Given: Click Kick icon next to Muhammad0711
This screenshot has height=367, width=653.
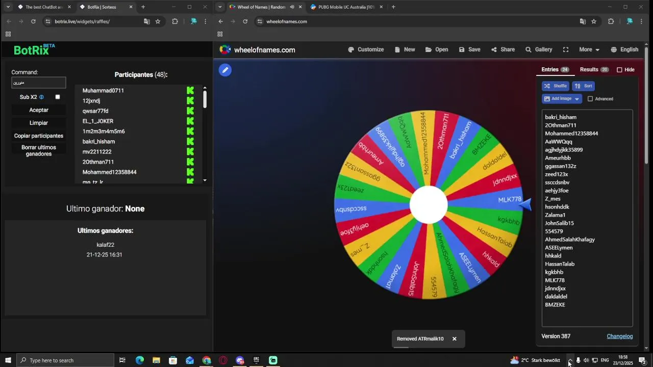Looking at the screenshot, I should pyautogui.click(x=190, y=90).
